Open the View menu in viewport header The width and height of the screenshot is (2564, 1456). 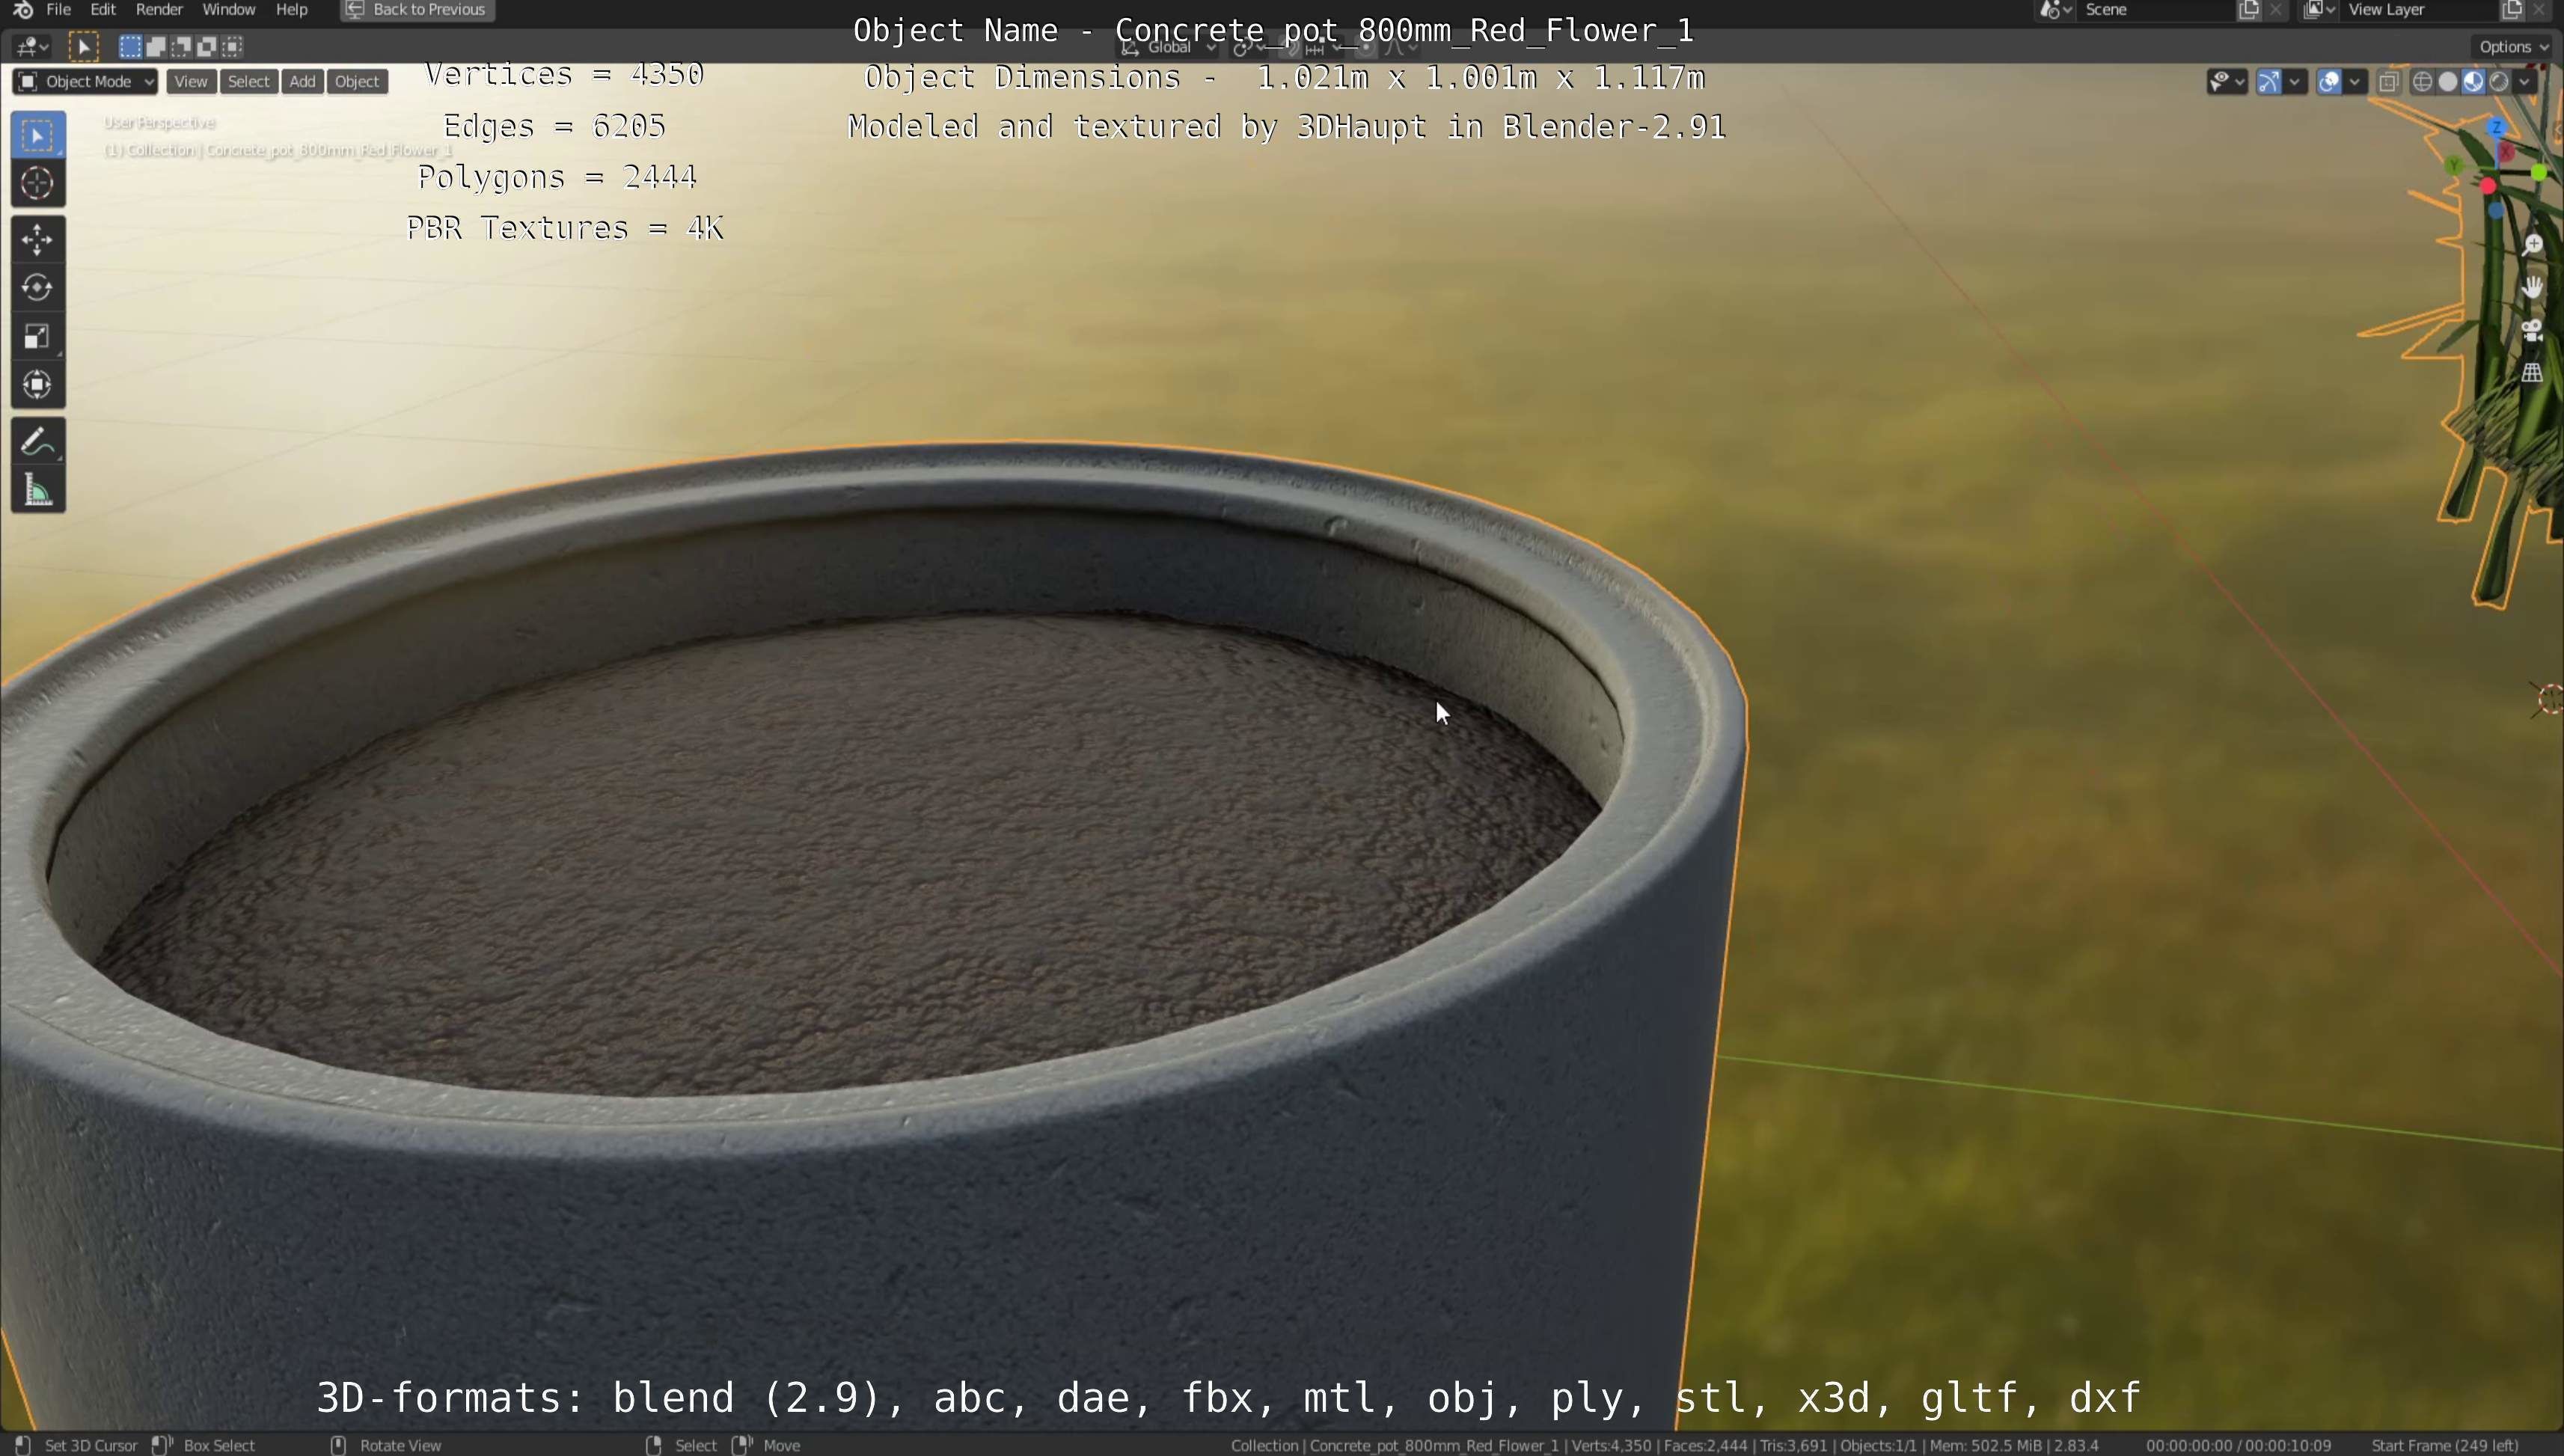click(190, 82)
